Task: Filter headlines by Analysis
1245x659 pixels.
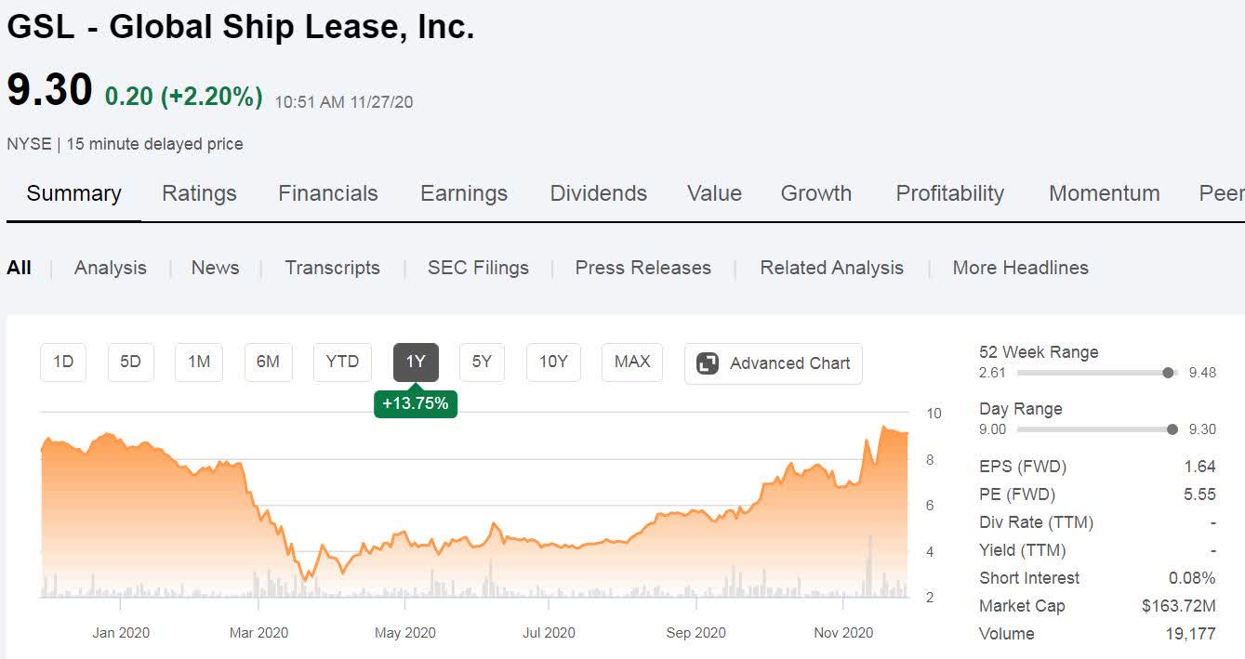Action: tap(111, 268)
